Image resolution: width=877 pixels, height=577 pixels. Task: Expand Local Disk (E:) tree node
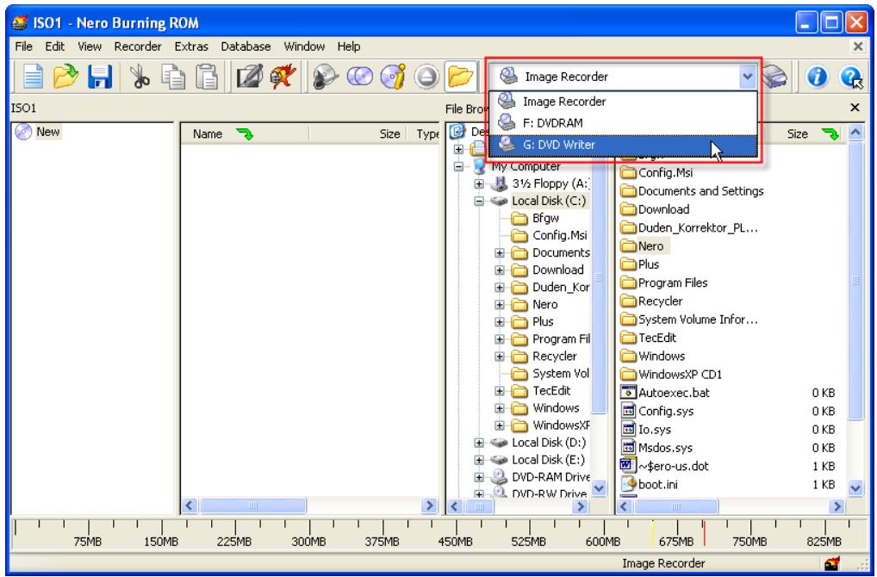click(x=479, y=460)
